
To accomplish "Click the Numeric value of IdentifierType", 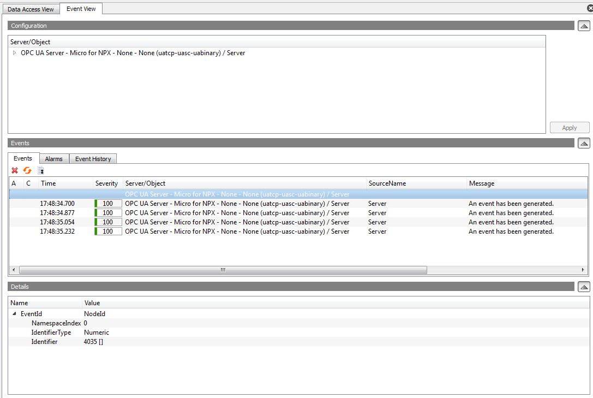I will [97, 332].
